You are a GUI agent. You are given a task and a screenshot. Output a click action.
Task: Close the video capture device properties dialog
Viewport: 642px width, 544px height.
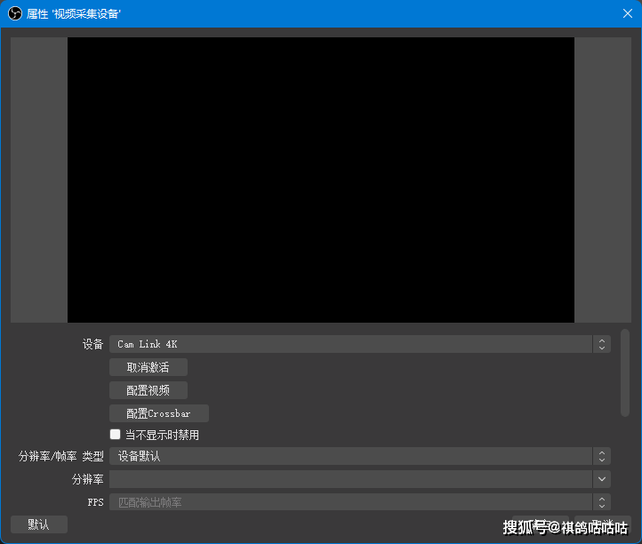(627, 14)
